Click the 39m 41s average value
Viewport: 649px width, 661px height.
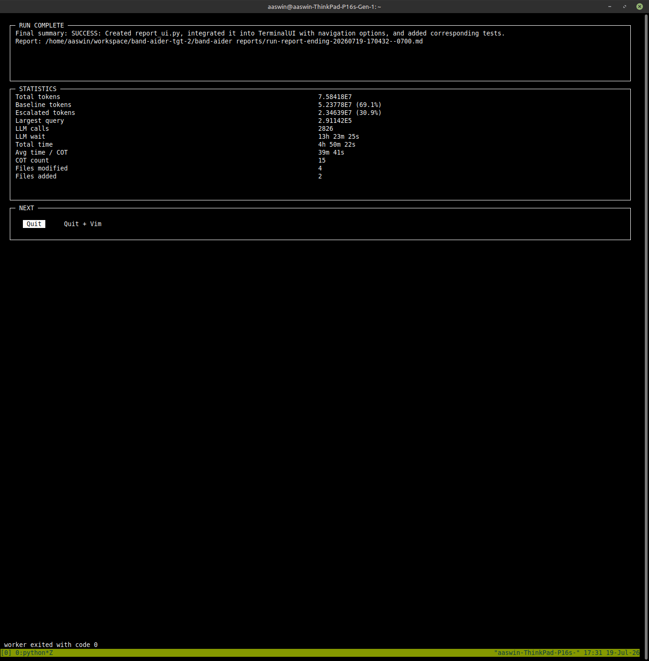point(331,152)
